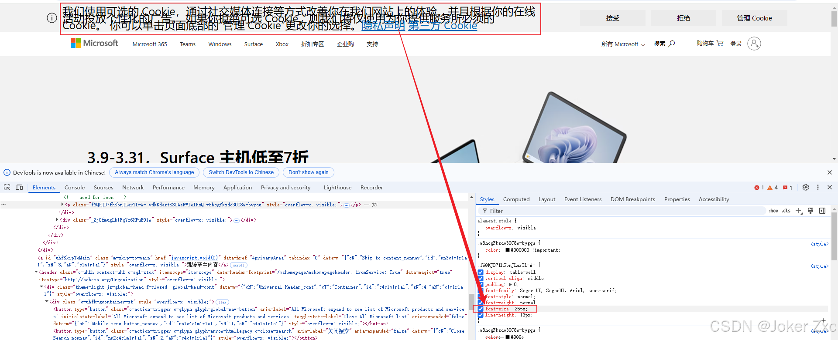Toggle :hov element state panel
Viewport: 838px width, 340px height.
pyautogui.click(x=773, y=211)
